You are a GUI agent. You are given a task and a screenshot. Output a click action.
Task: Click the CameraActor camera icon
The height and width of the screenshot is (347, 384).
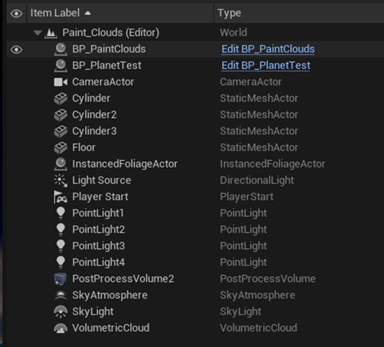point(60,82)
